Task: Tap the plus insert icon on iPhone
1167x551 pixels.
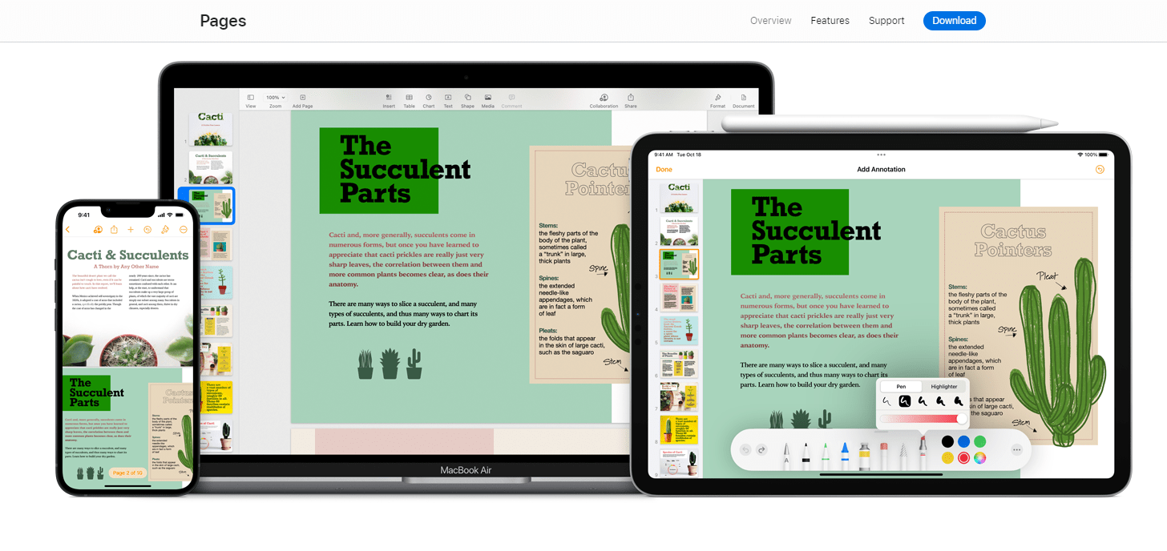Action: tap(131, 230)
